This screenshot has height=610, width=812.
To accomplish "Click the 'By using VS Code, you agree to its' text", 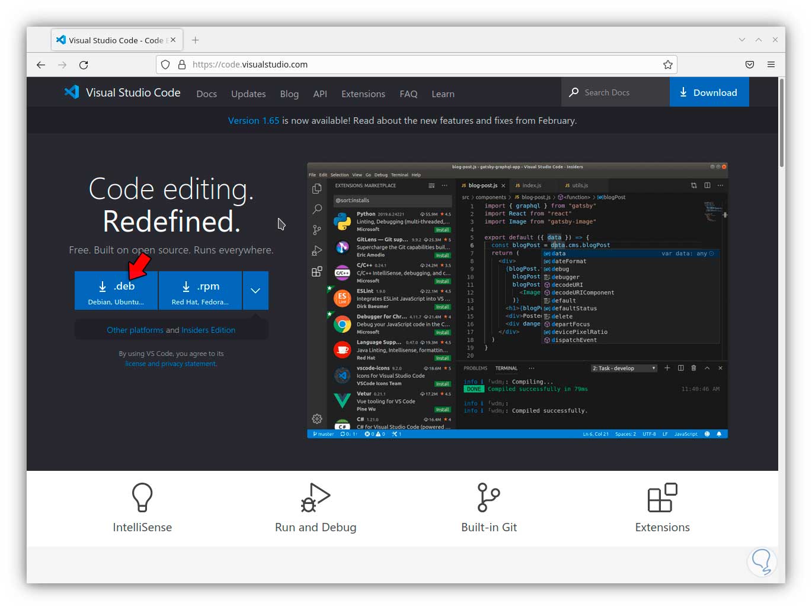I will 171,354.
